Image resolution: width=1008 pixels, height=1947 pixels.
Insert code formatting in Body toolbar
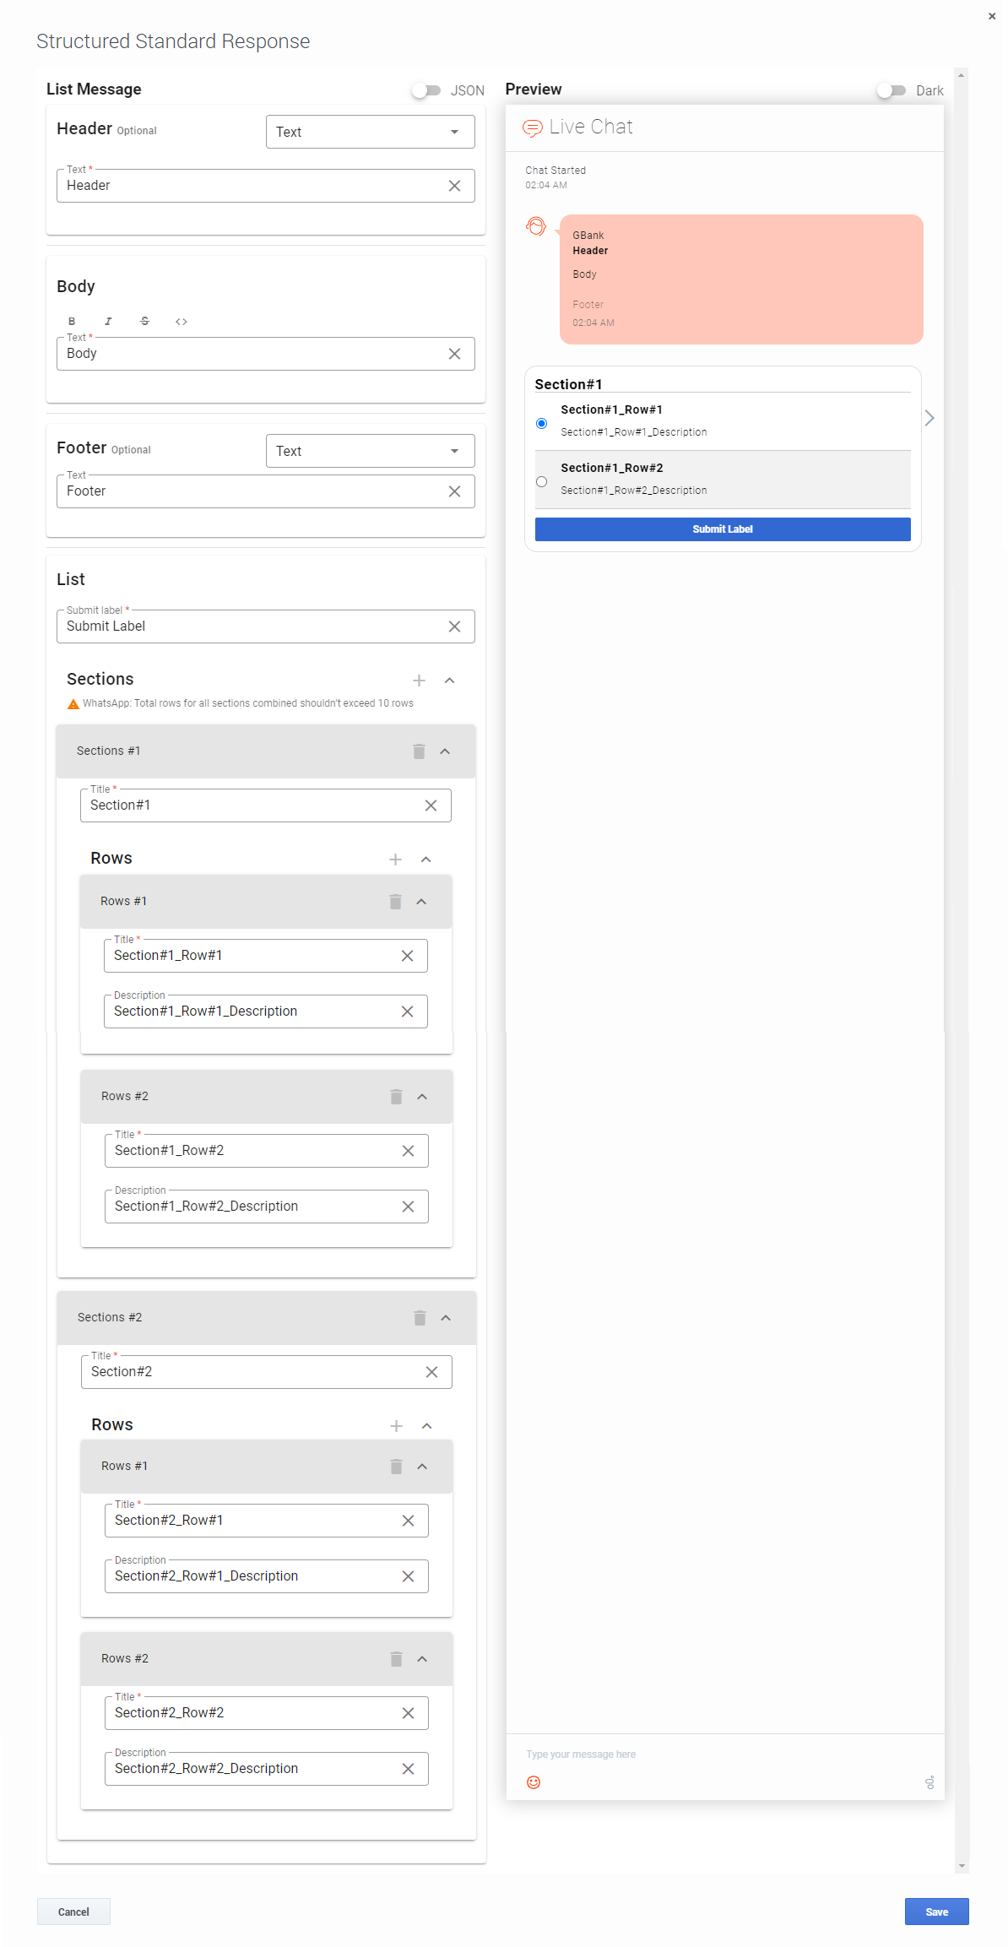(x=181, y=322)
